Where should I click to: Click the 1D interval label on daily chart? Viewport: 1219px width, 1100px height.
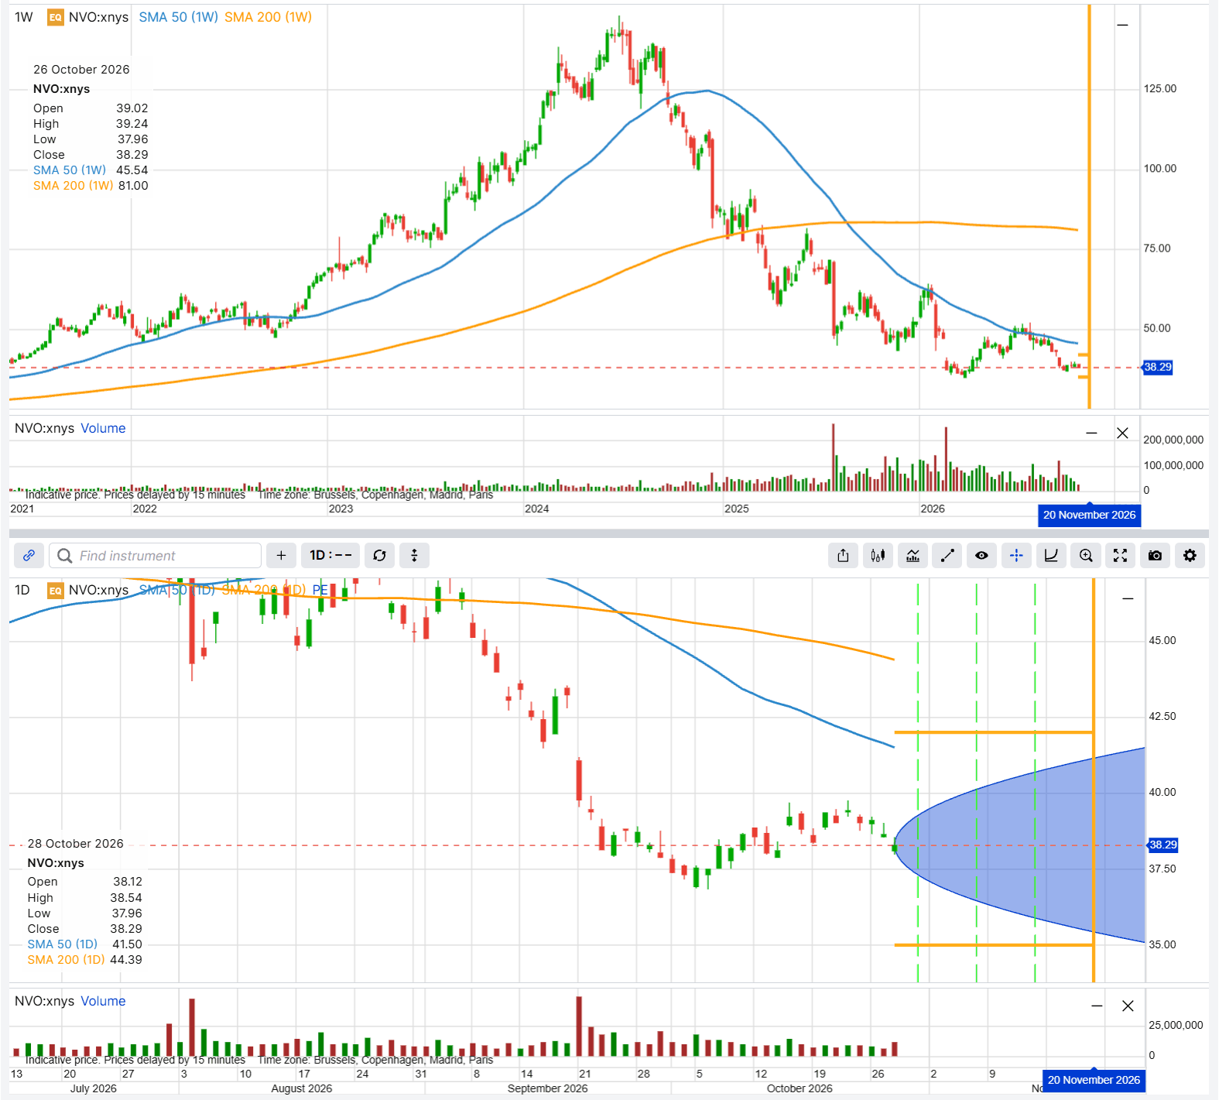pos(22,590)
